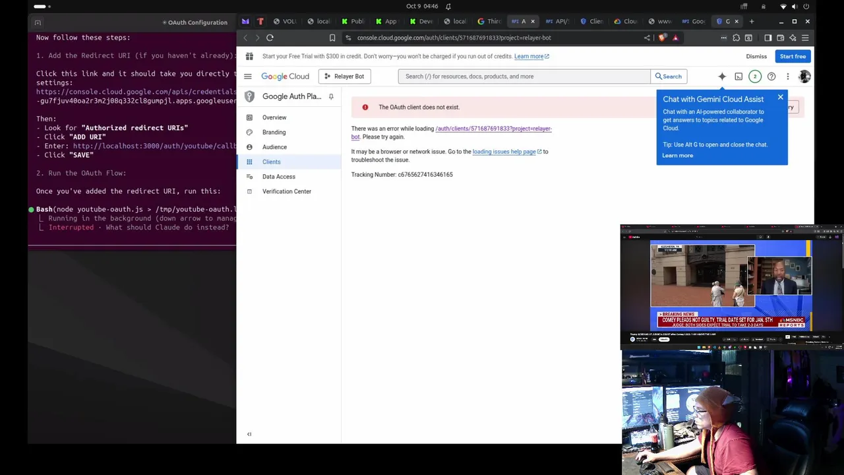Collapse the left navigation panel
The width and height of the screenshot is (844, 475).
coord(249,434)
